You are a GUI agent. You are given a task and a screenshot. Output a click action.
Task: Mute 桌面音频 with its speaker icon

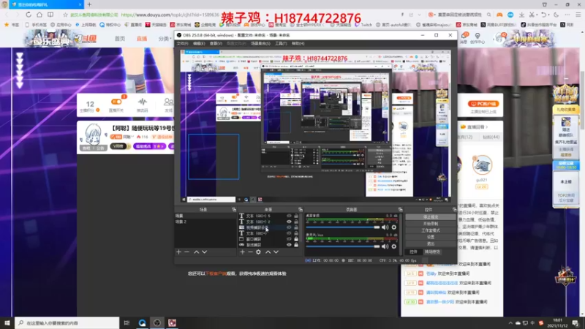385,227
